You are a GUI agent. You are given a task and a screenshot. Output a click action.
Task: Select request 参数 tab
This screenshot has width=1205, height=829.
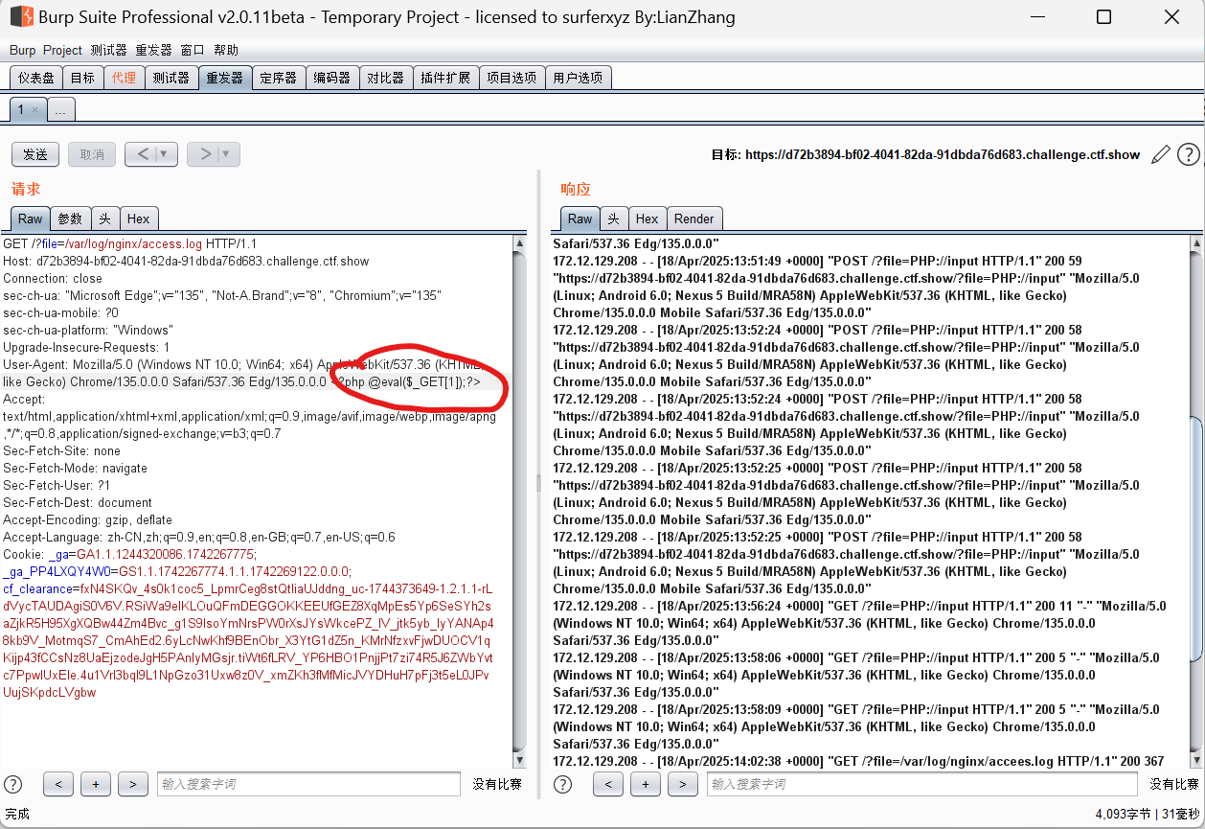point(70,219)
